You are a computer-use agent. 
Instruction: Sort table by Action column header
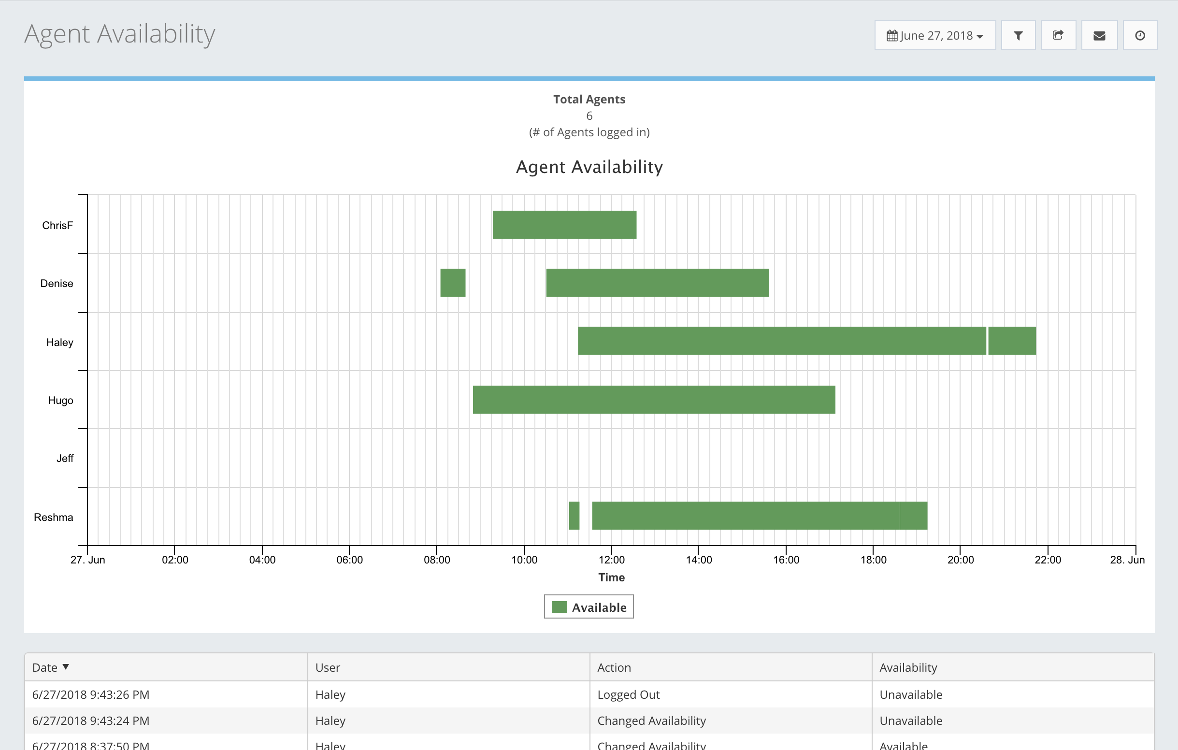pyautogui.click(x=614, y=667)
